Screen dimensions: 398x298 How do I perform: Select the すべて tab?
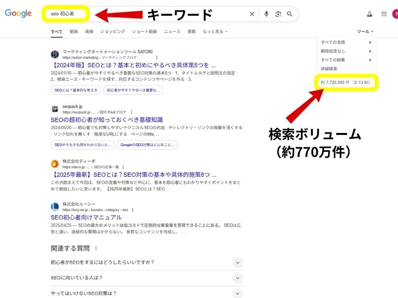[x=56, y=32]
